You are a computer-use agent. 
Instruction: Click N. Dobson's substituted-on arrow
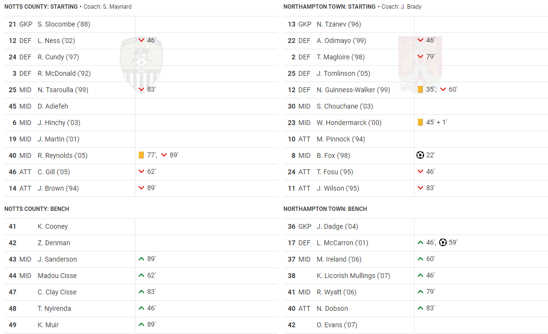coord(420,308)
